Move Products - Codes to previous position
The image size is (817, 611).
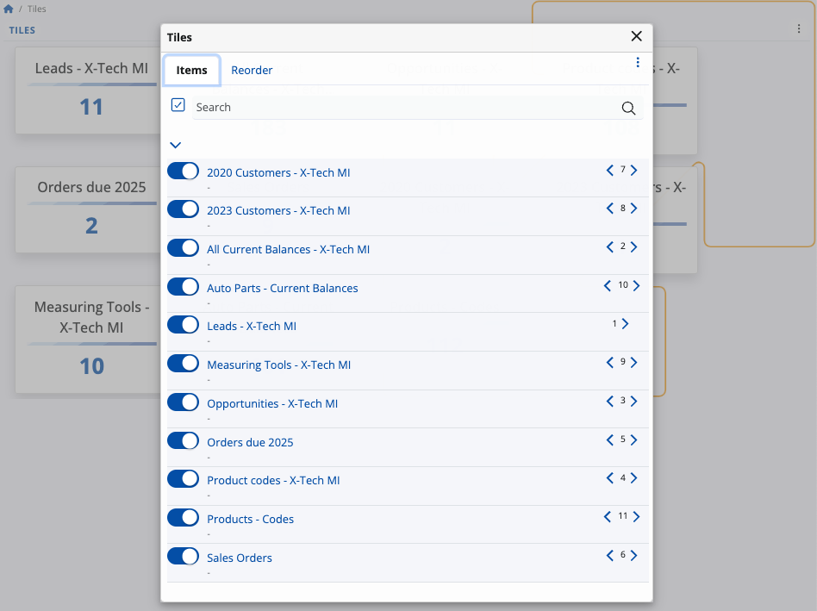(x=608, y=517)
